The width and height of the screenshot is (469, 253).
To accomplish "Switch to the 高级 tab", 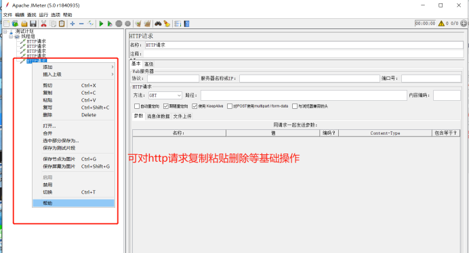I will pos(148,64).
